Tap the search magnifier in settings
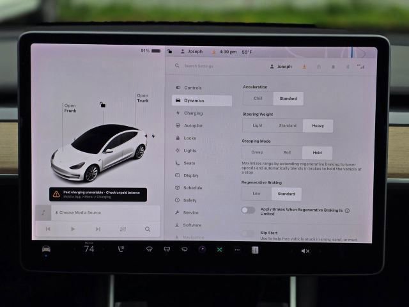This screenshot has width=409, height=307. (177, 65)
